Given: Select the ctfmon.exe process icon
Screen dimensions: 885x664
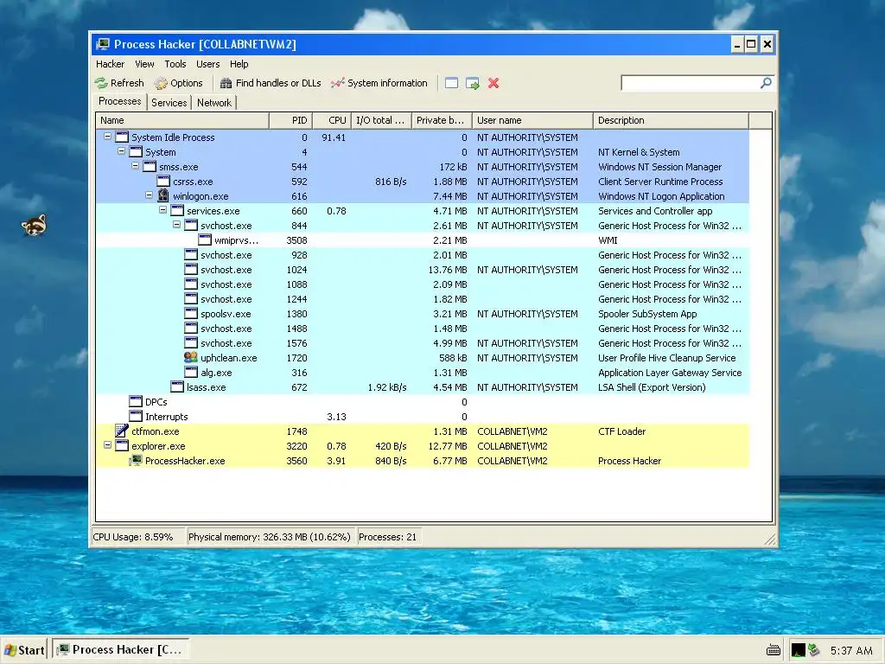Looking at the screenshot, I should click(121, 431).
